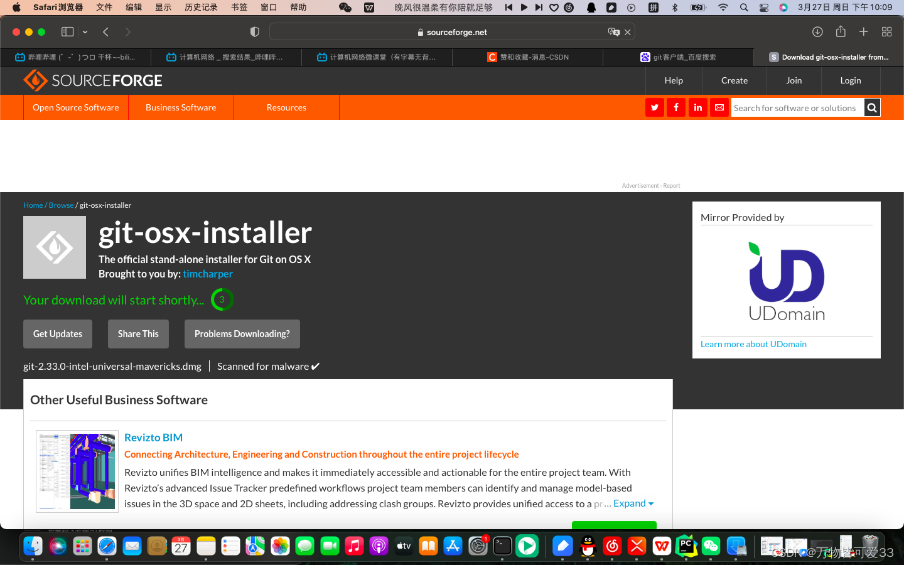Like the song with the menu bar heart icon
The image size is (904, 565).
[x=554, y=8]
